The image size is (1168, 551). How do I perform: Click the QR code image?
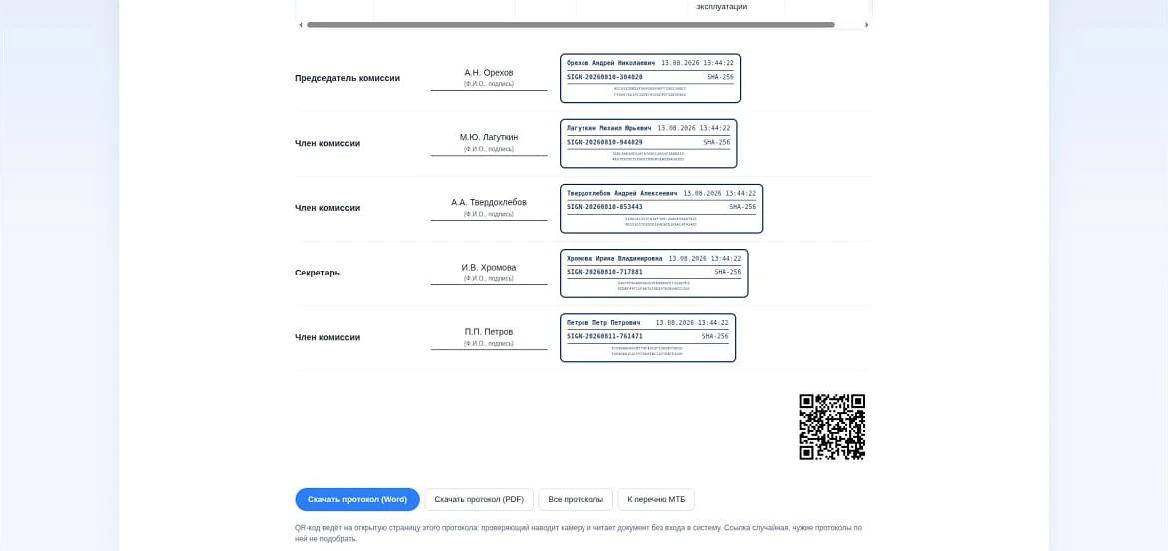[x=832, y=426]
